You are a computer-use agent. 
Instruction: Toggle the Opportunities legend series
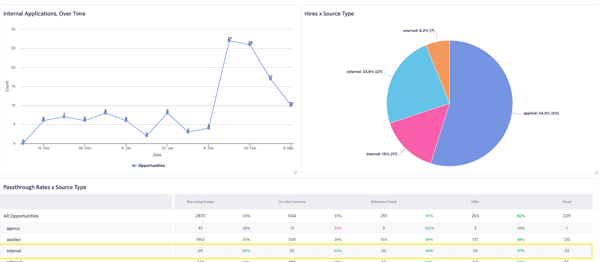point(148,165)
